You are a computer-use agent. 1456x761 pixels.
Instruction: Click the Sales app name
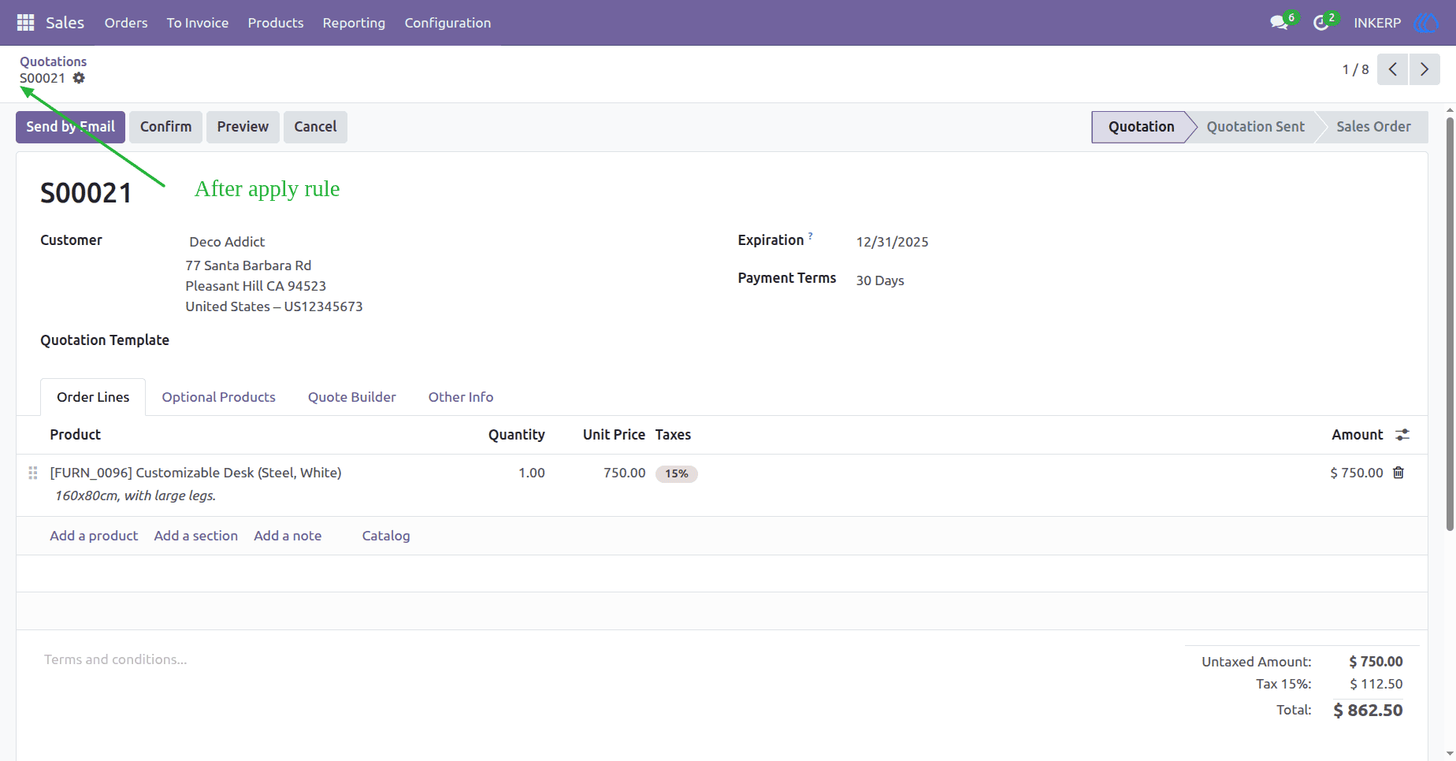[65, 23]
